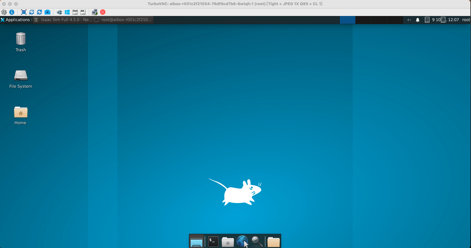Open the web browser globe in dock

(x=242, y=241)
